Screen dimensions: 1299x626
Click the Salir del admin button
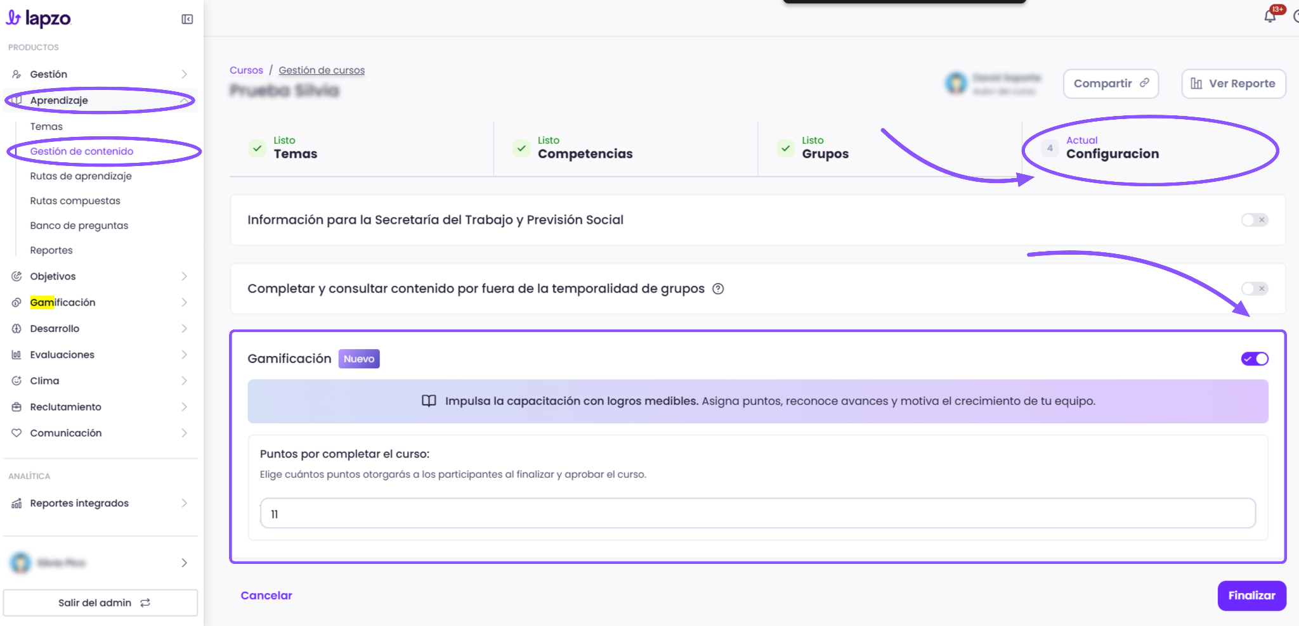[x=100, y=603]
